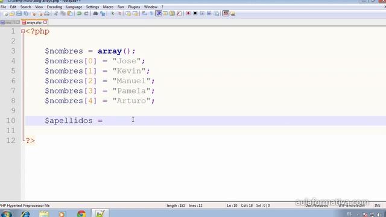The height and width of the screenshot is (217, 386).
Task: Click "Ln : 10" in the status bar
Action: click(x=232, y=206)
